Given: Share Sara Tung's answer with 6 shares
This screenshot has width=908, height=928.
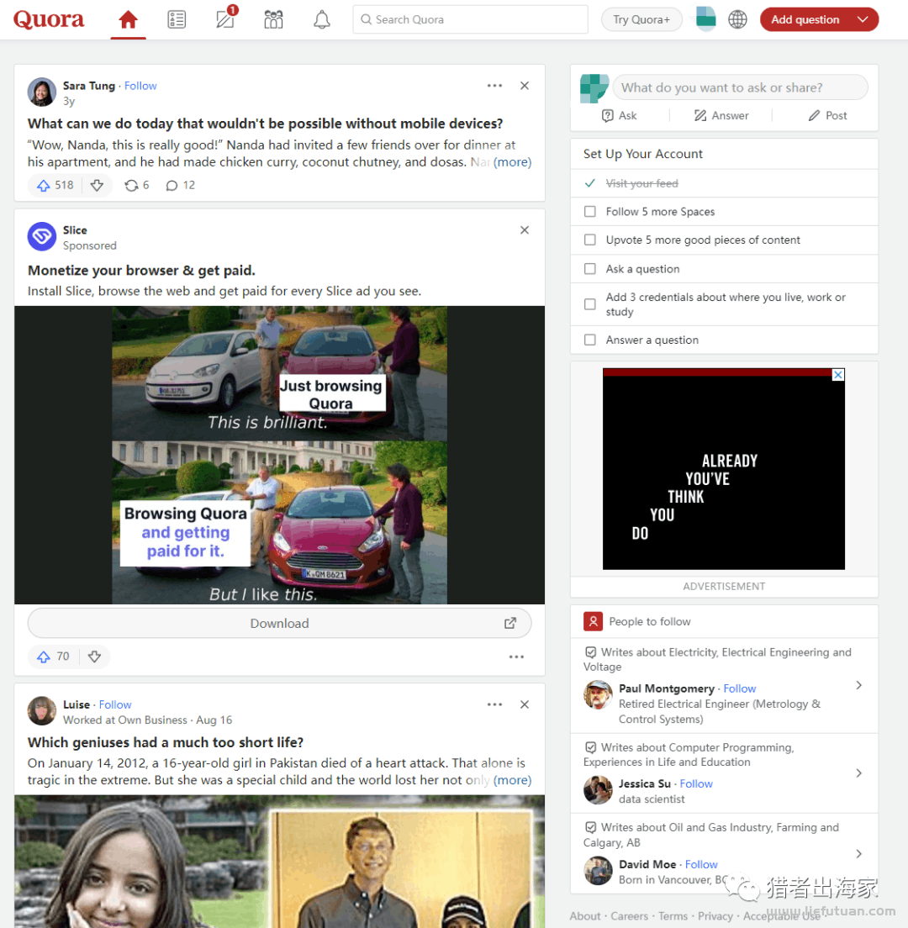Looking at the screenshot, I should [x=137, y=185].
